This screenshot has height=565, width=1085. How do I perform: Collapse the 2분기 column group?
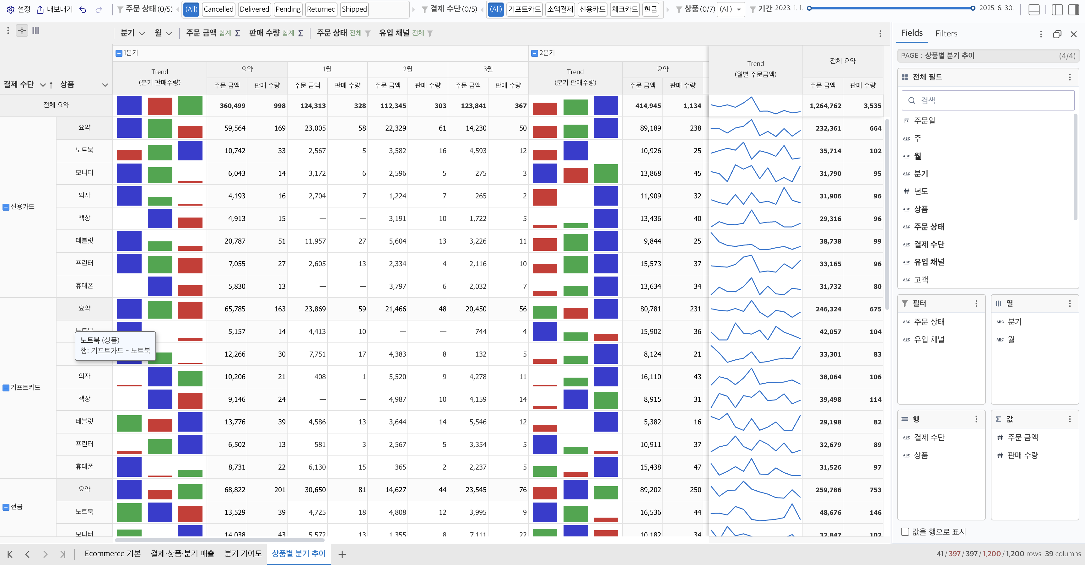click(x=535, y=53)
